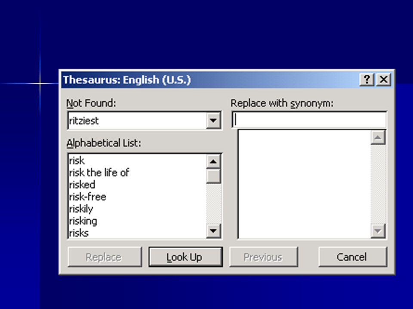The image size is (413, 309).
Task: Select 'risking' in the list
Action: (x=137, y=221)
